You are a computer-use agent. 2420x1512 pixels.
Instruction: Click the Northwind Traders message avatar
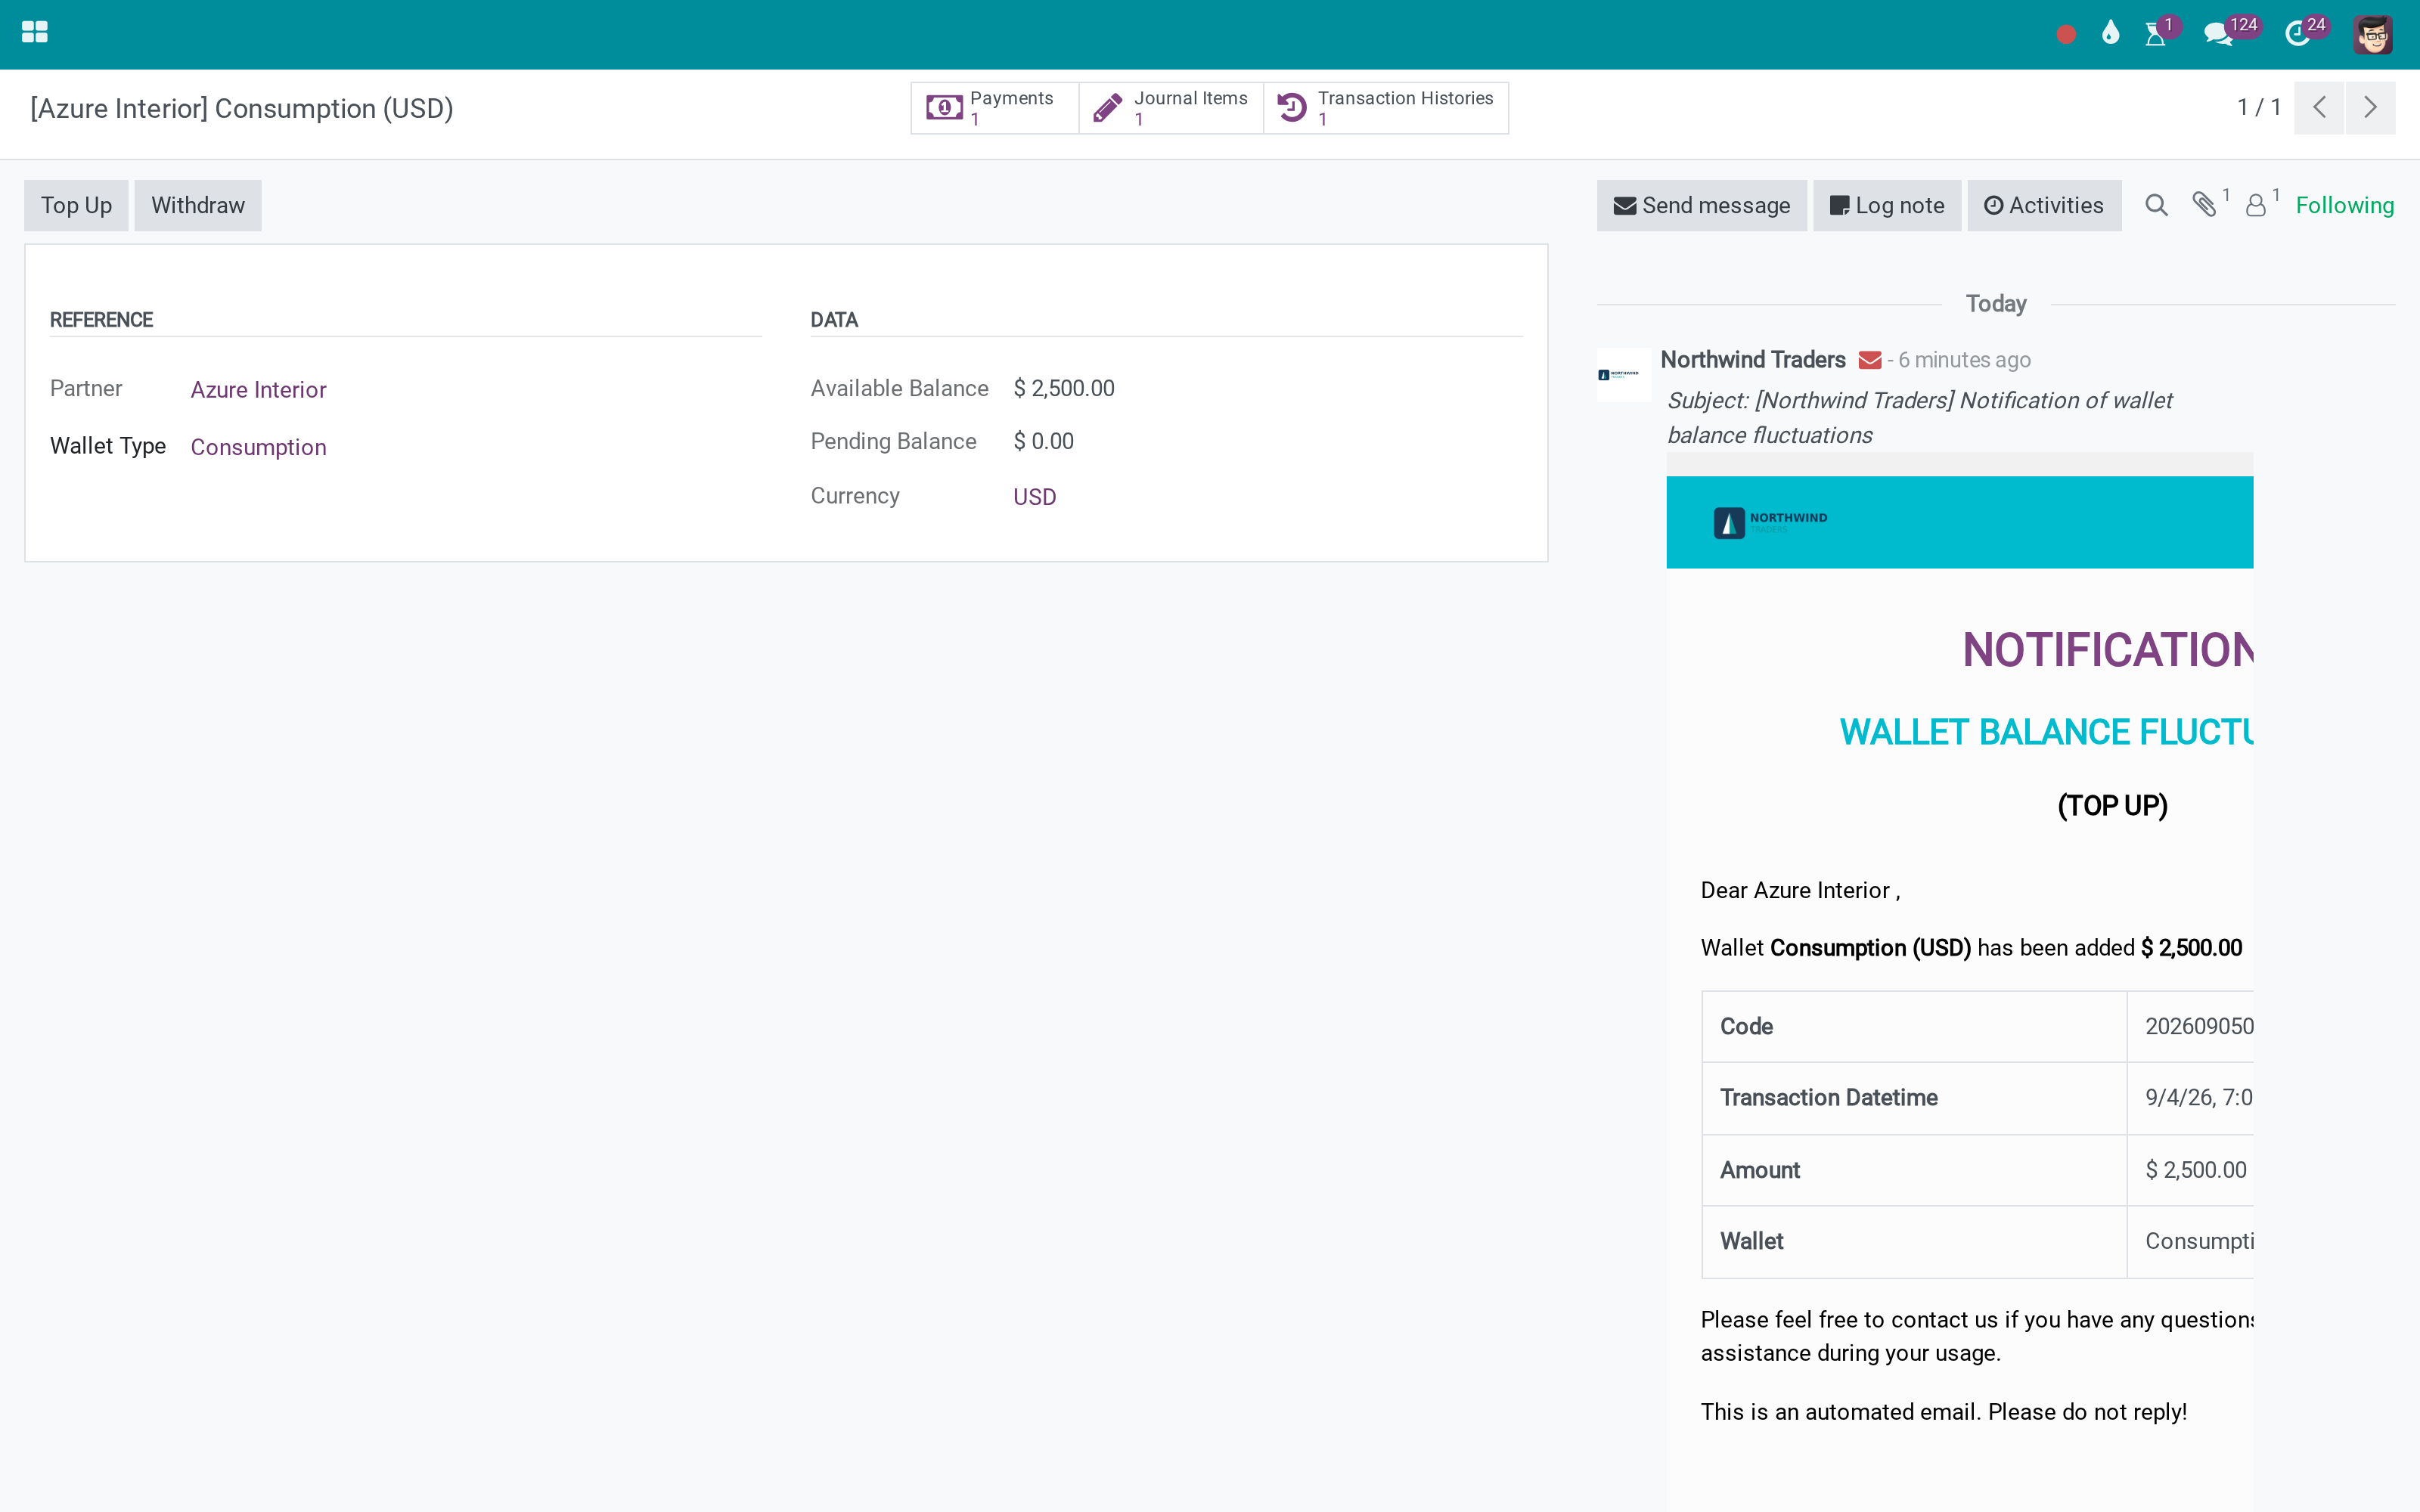point(1624,375)
